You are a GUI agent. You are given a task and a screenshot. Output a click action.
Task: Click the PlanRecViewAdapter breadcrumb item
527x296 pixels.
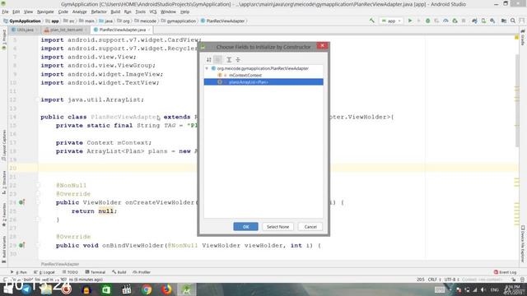click(x=223, y=21)
